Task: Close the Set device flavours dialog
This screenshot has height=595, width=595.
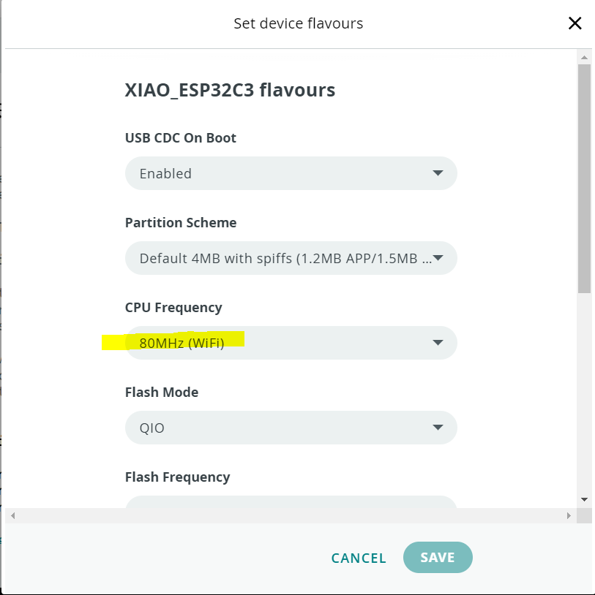Action: pos(575,23)
